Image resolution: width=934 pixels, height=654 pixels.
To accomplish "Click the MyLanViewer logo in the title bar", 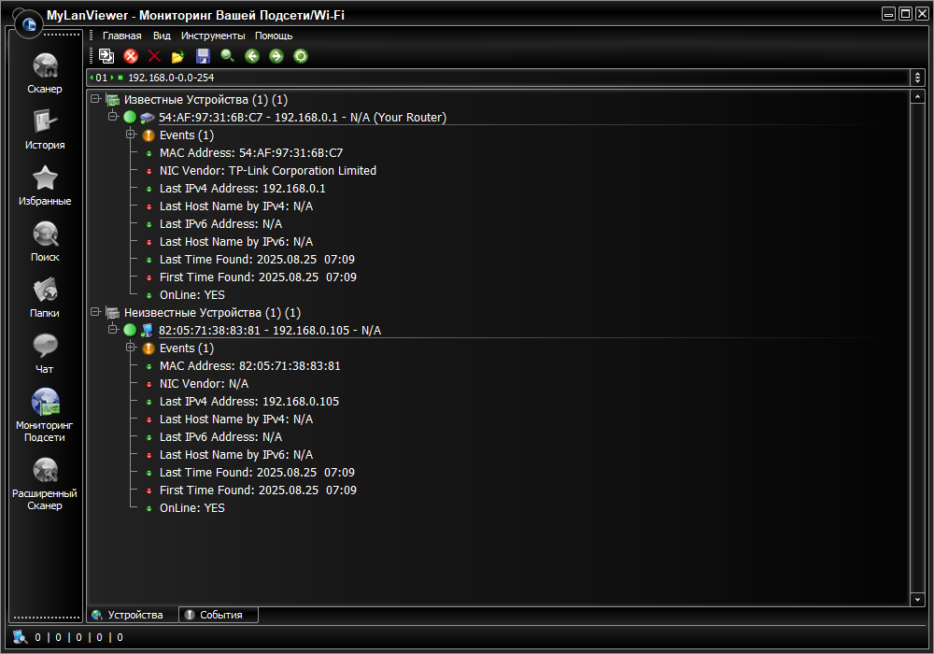I will [29, 24].
